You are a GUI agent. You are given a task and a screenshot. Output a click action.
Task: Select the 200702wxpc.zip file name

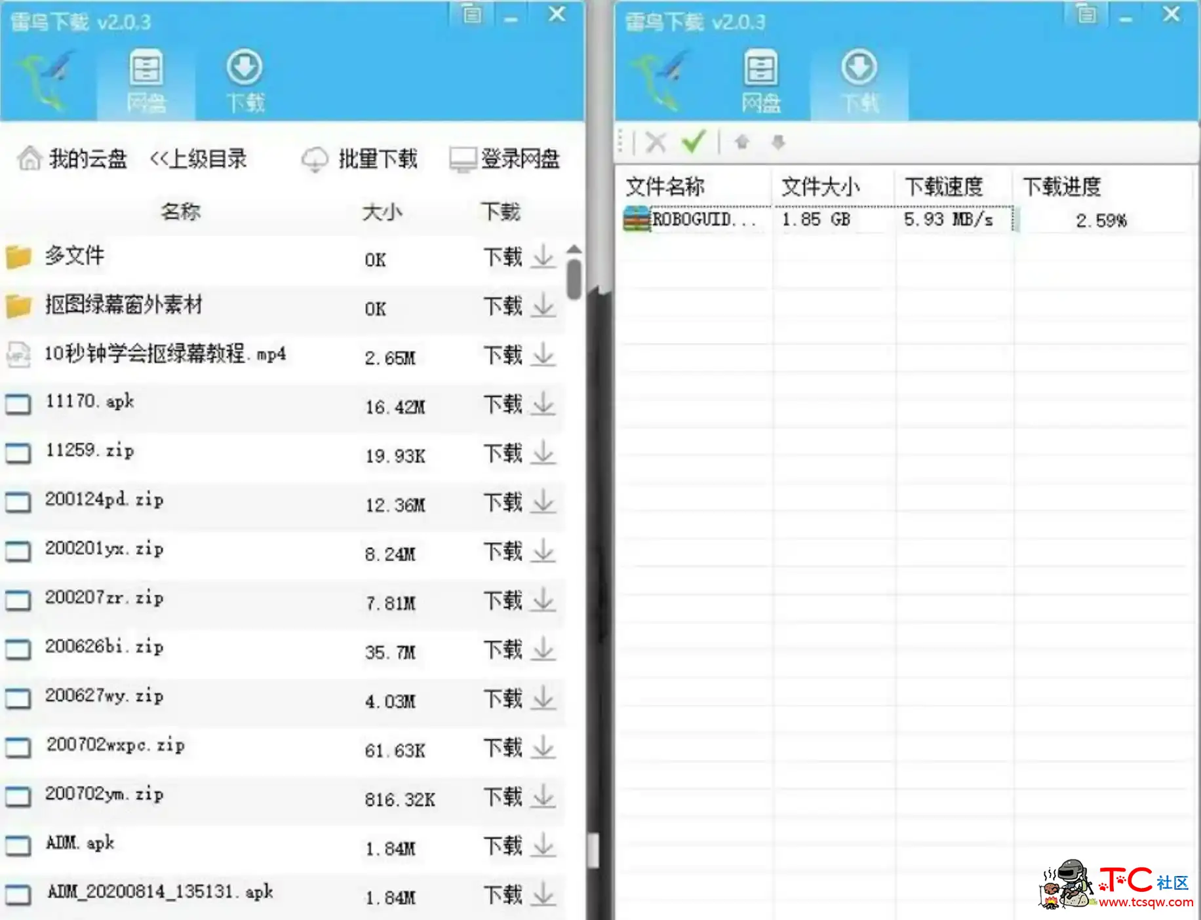[x=115, y=745]
